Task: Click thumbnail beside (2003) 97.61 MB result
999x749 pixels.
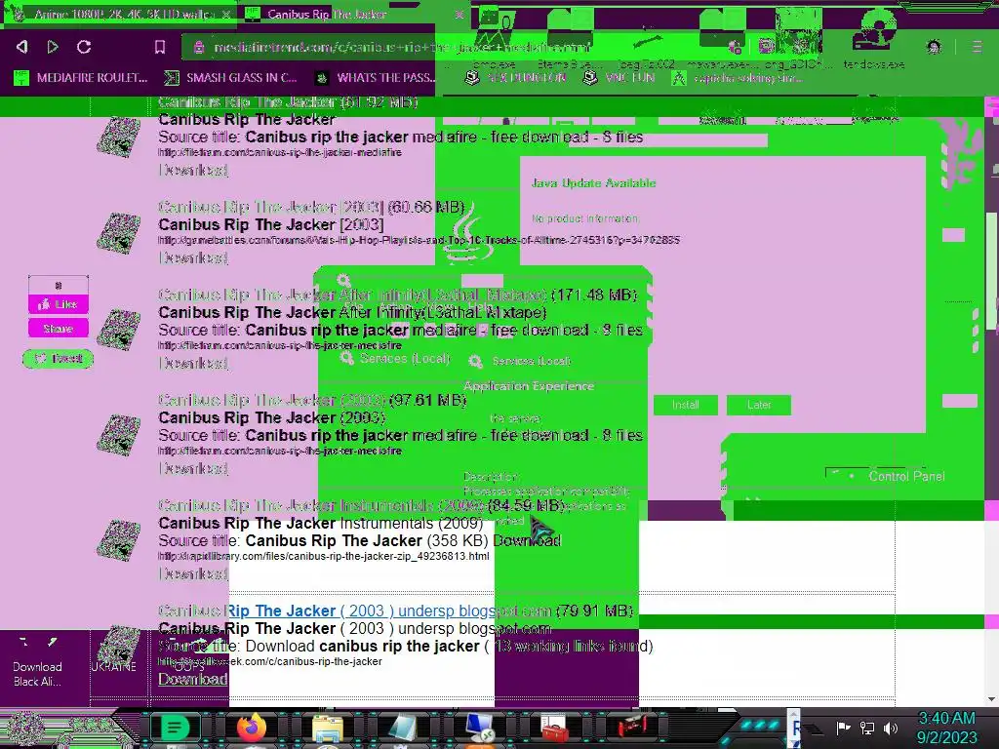Action: point(118,435)
